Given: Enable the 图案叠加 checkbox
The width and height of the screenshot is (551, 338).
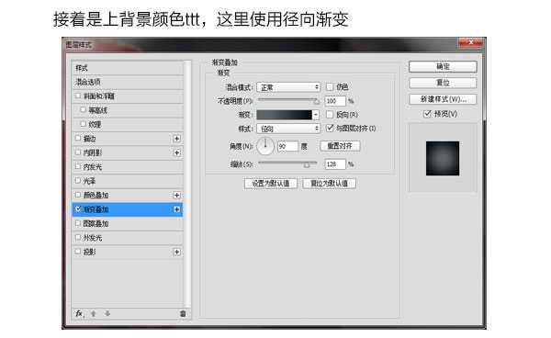Looking at the screenshot, I should pos(78,223).
